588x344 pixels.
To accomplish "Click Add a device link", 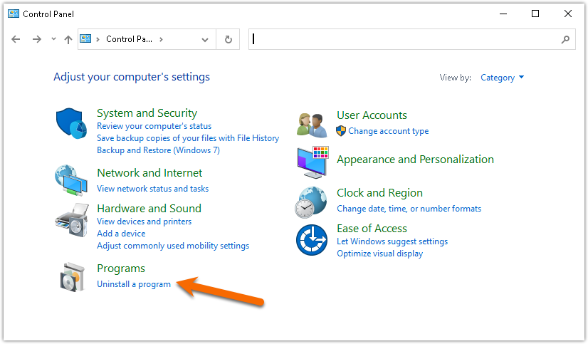I will [x=121, y=234].
